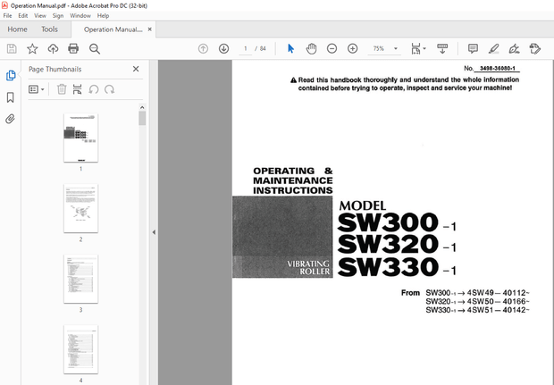Click the VIBRATING ROLLER caption
This screenshot has width=554, height=385.
[x=308, y=267]
